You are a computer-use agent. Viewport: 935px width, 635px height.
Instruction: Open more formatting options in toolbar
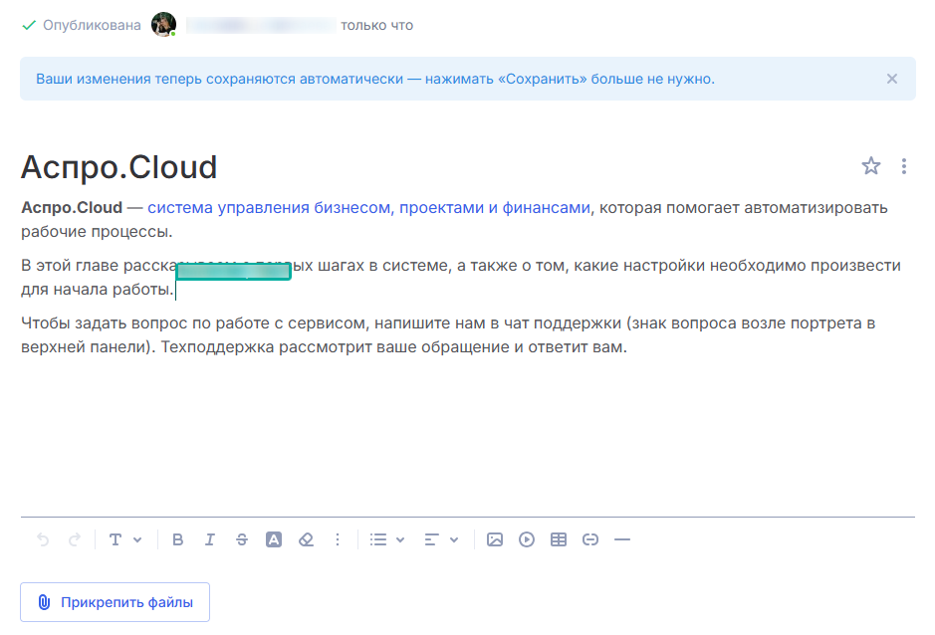tap(338, 539)
